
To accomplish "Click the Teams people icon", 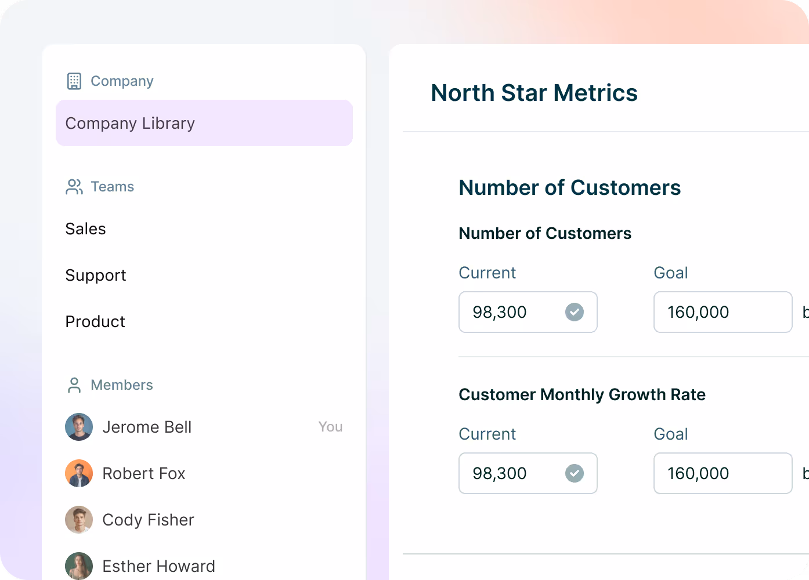I will point(74,187).
